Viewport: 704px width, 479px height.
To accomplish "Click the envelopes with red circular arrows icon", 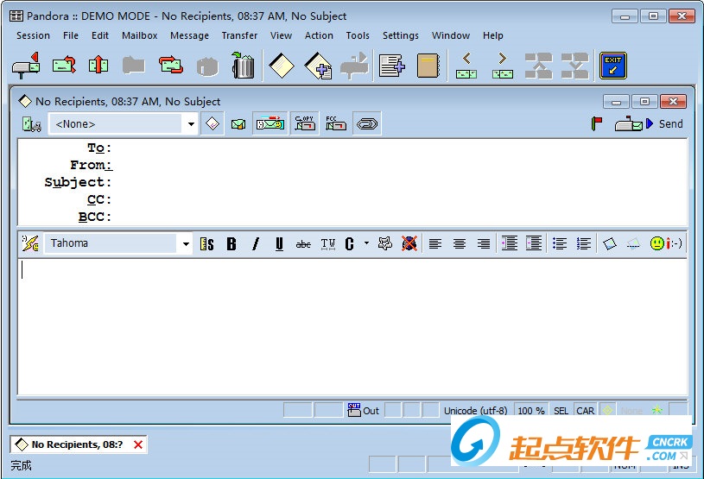I will click(171, 65).
